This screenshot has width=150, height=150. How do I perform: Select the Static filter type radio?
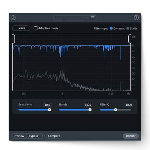click(127, 28)
